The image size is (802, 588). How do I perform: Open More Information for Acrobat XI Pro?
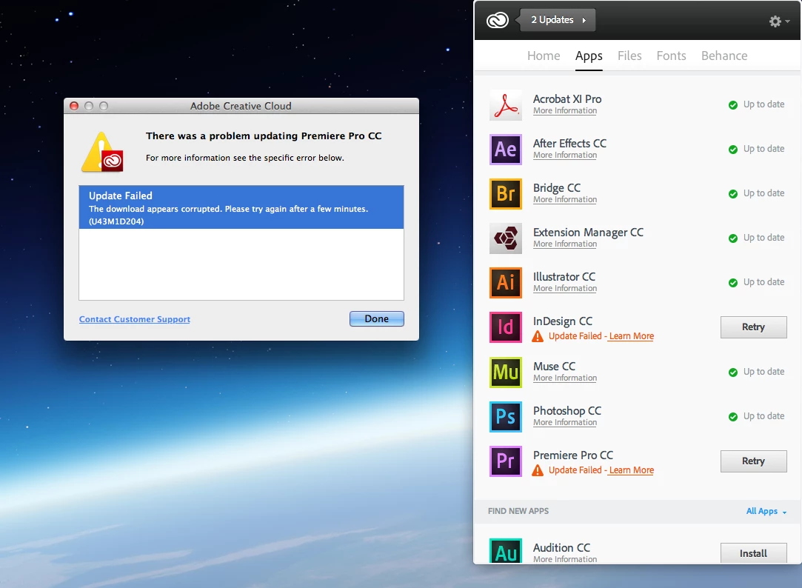coord(565,110)
